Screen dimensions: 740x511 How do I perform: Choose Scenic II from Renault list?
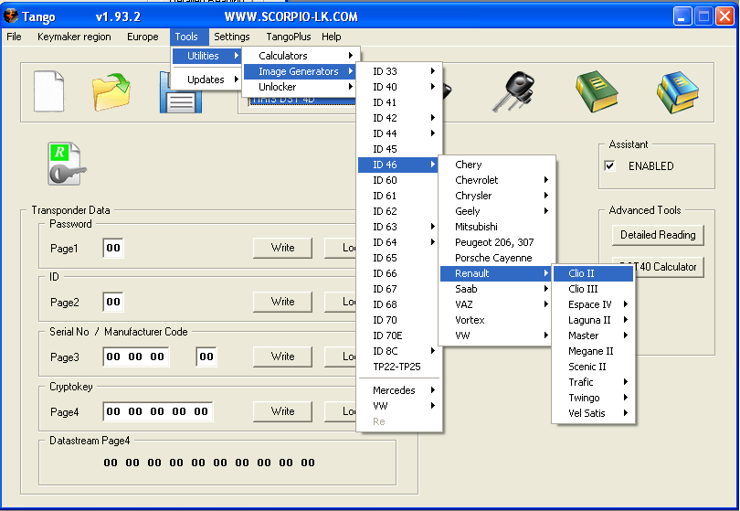pos(593,367)
